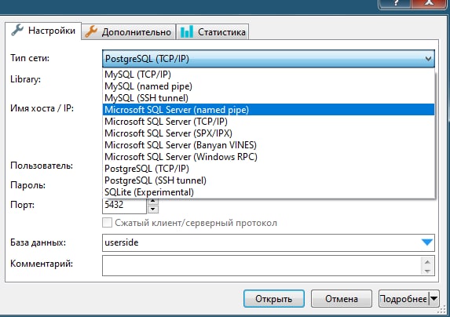Pick Microsoft SQL Server (Banyan VINES)
Image resolution: width=450 pixels, height=317 pixels.
(x=269, y=145)
